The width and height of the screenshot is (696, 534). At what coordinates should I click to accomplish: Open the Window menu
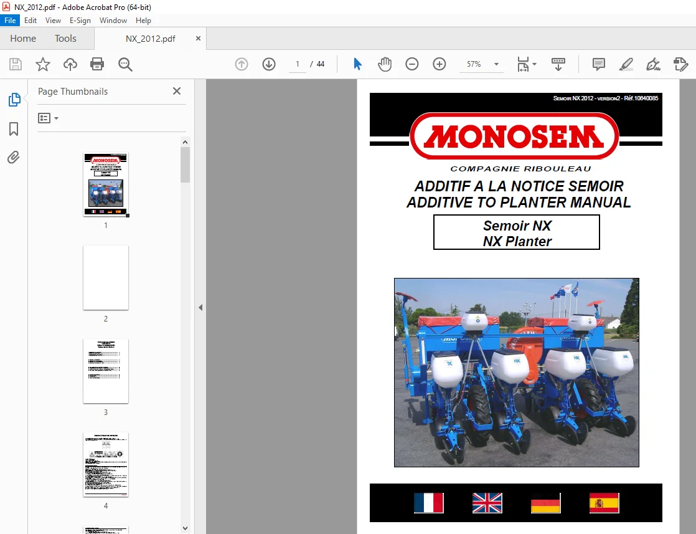click(113, 21)
